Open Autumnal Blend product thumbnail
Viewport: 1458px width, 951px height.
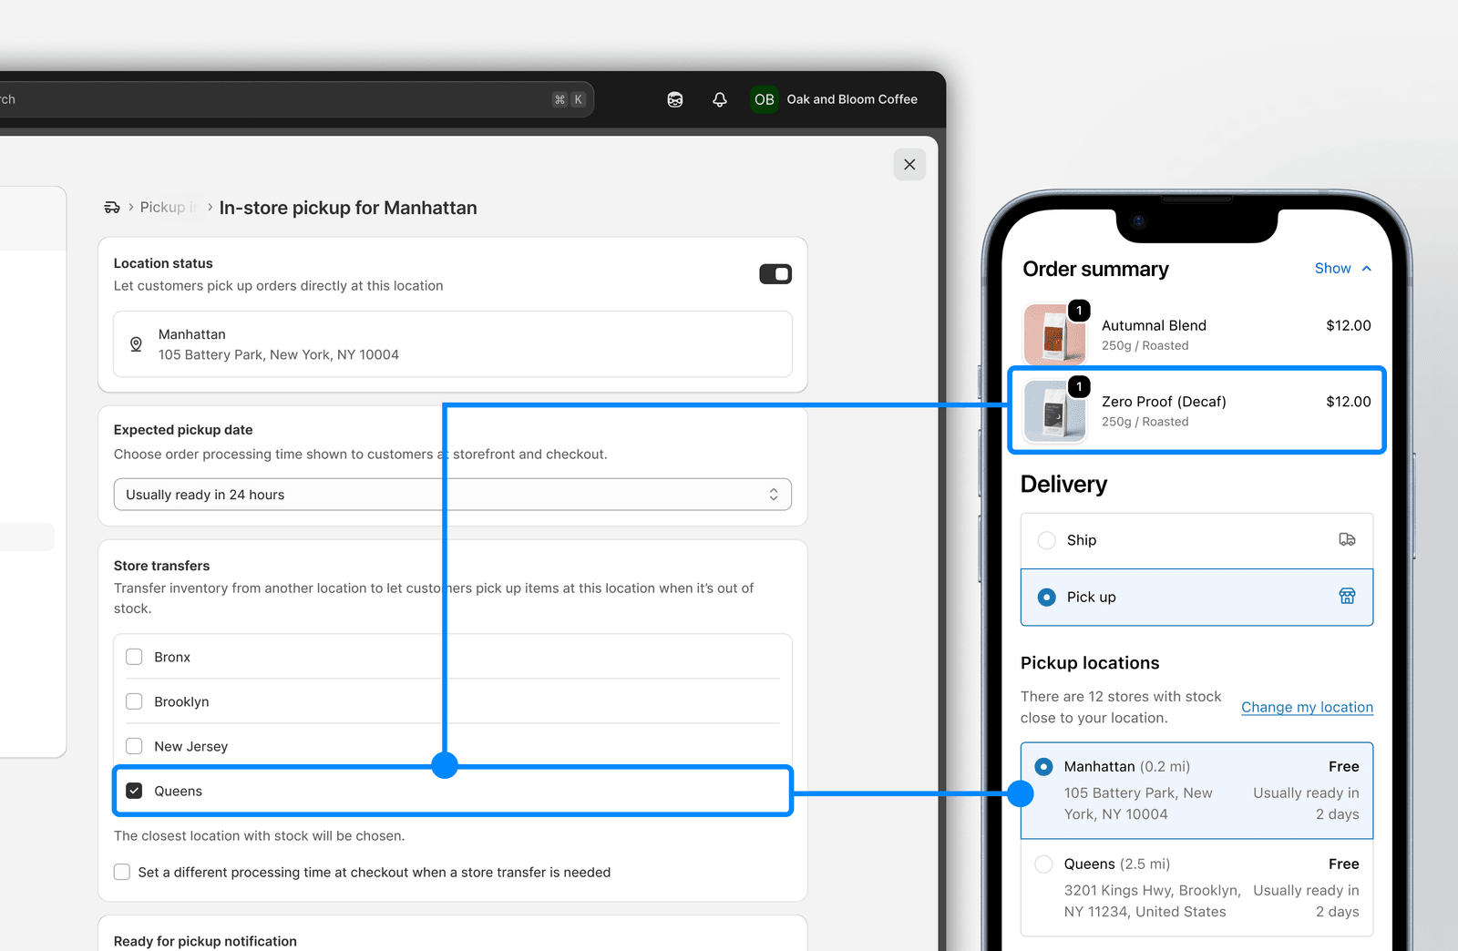[1055, 334]
